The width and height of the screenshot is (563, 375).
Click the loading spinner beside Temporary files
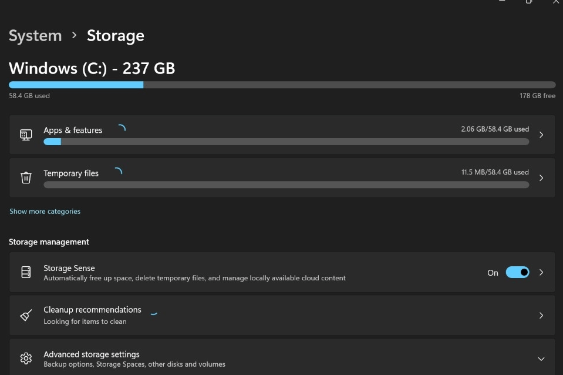tap(118, 172)
